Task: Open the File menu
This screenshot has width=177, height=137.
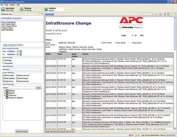Action: coord(2,5)
